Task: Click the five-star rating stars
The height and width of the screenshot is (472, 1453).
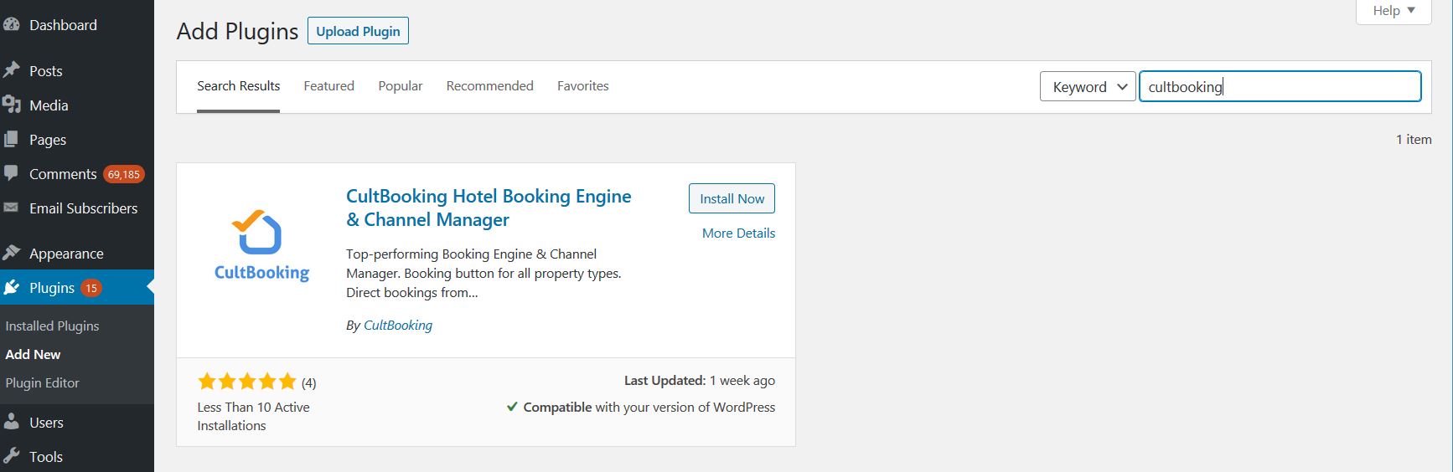Action: (x=247, y=382)
